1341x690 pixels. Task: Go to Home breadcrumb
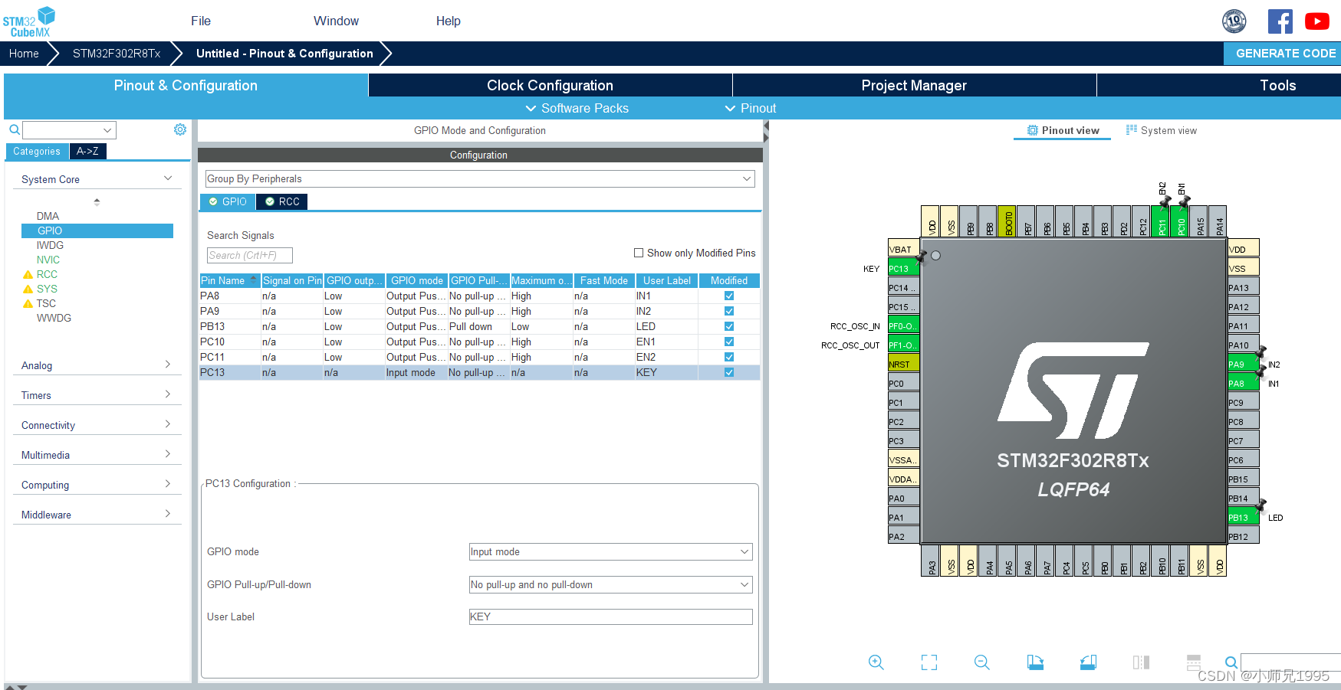coord(24,54)
